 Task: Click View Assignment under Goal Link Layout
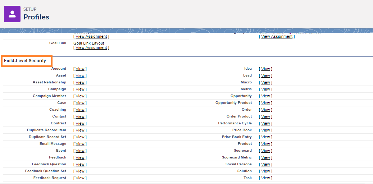(91, 47)
